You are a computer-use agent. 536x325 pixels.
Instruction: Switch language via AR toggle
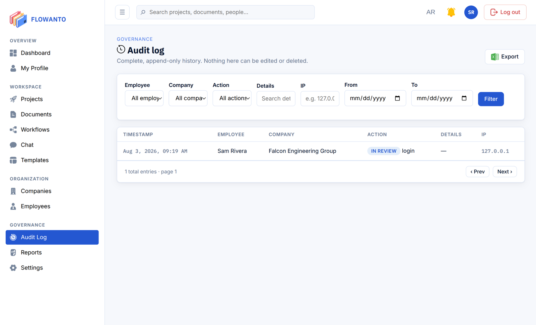[x=430, y=12]
